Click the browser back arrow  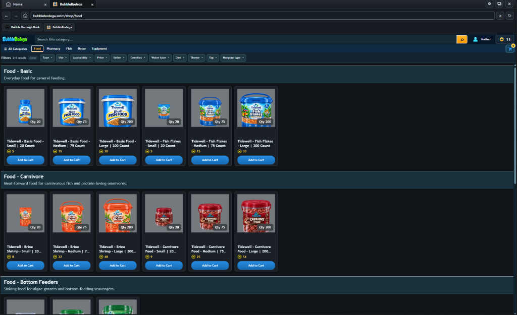pyautogui.click(x=6, y=16)
